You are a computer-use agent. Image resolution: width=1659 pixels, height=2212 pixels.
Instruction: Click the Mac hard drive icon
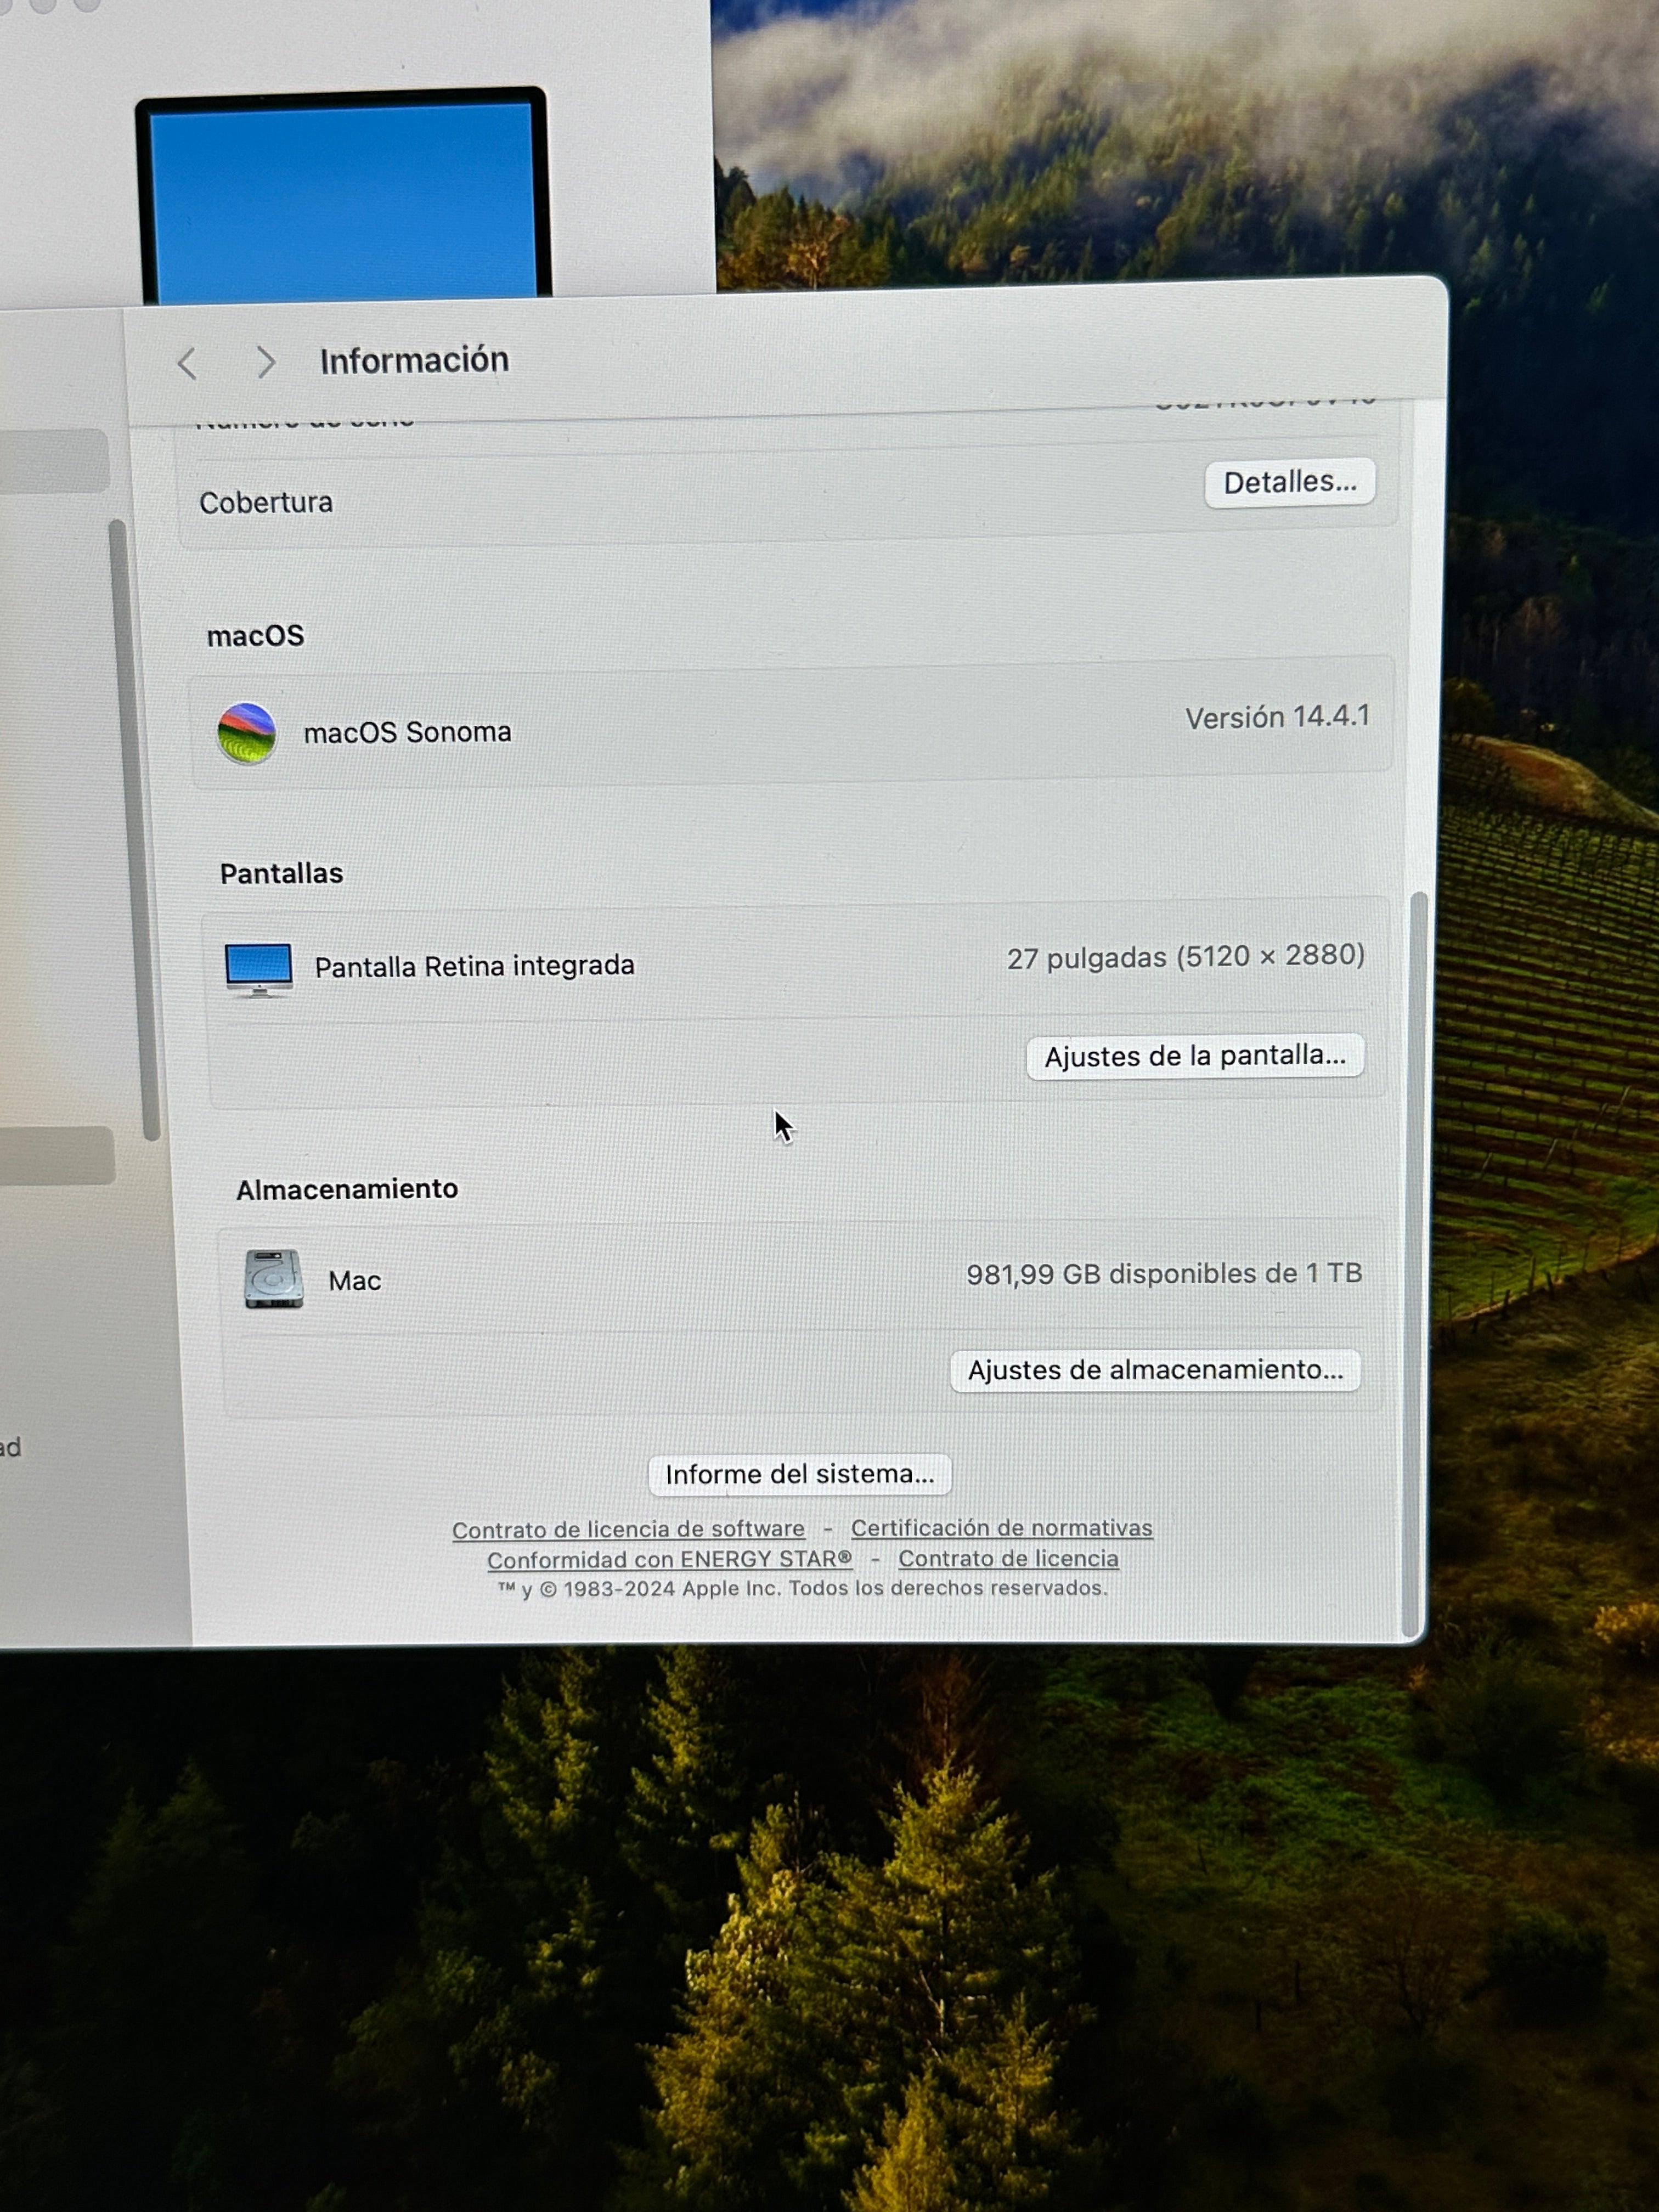pyautogui.click(x=274, y=1278)
